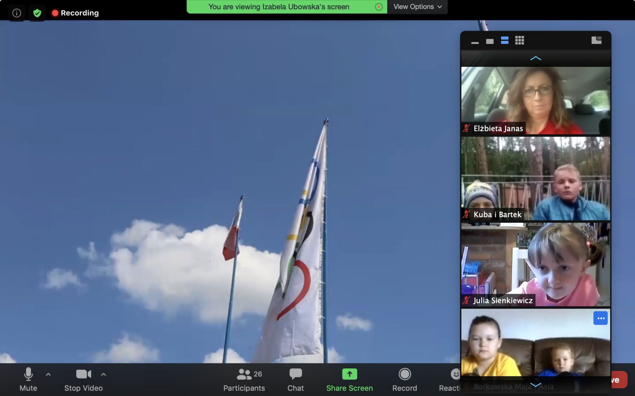Image resolution: width=635 pixels, height=396 pixels.
Task: Select Kuba i Bartek video thumbnail
Action: (536, 178)
